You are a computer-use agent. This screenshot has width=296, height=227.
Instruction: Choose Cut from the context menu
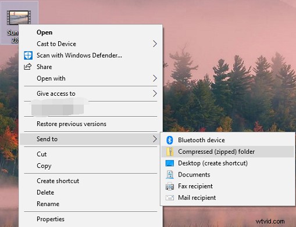click(91, 154)
